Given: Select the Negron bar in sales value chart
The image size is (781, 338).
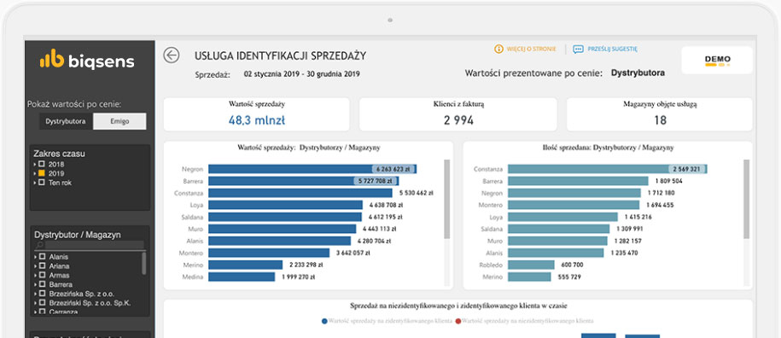Looking at the screenshot, I should [x=312, y=169].
